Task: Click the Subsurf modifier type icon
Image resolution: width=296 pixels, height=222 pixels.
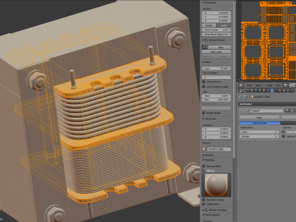Action: (247, 110)
